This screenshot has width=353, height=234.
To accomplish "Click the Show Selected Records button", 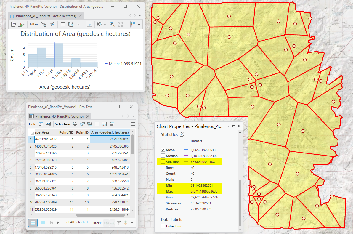I will (43, 223).
